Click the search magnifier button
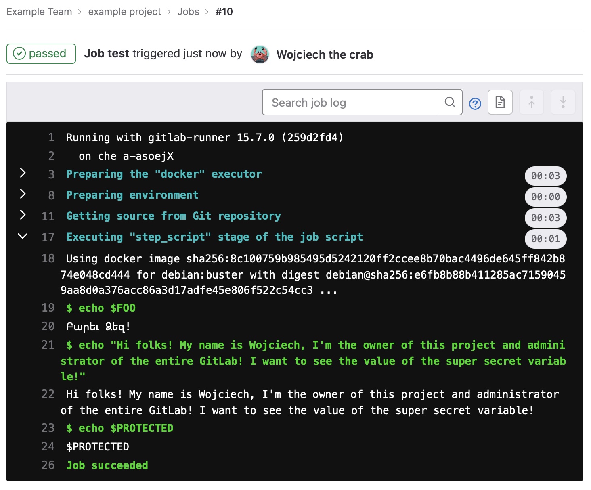Image resolution: width=591 pixels, height=490 pixels. tap(450, 102)
